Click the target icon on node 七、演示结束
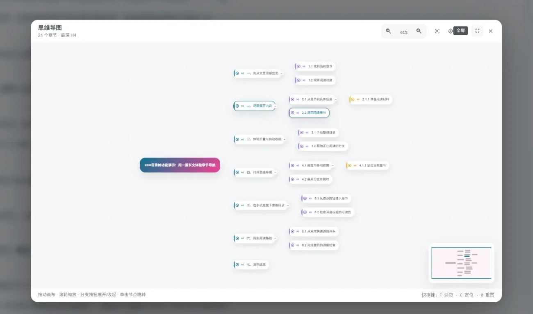The image size is (533, 314). click(237, 264)
